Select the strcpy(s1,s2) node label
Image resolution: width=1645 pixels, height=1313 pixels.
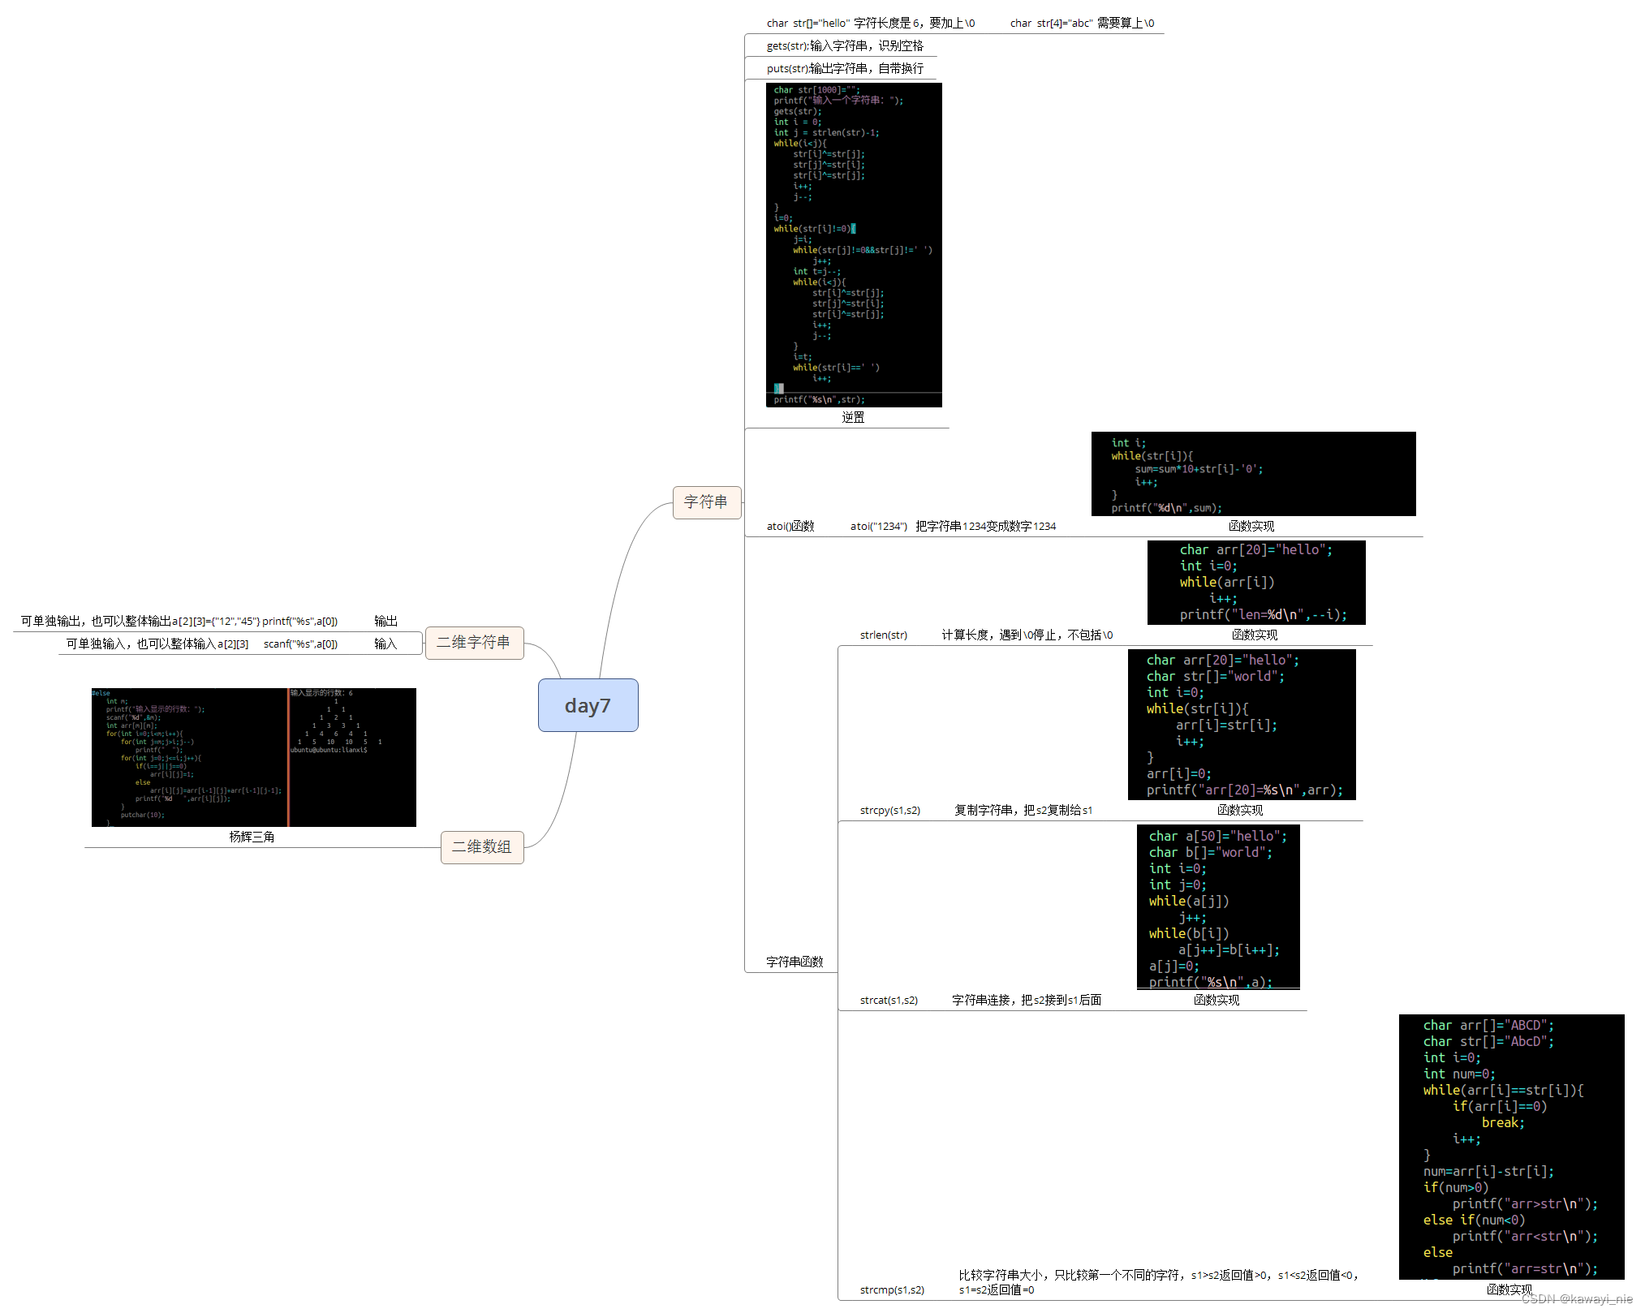(890, 811)
